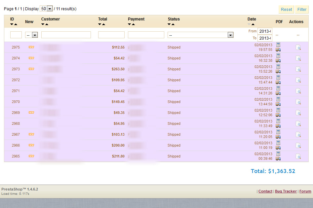Open invoice PDF for order 2966
The image size is (313, 208).
click(x=278, y=143)
